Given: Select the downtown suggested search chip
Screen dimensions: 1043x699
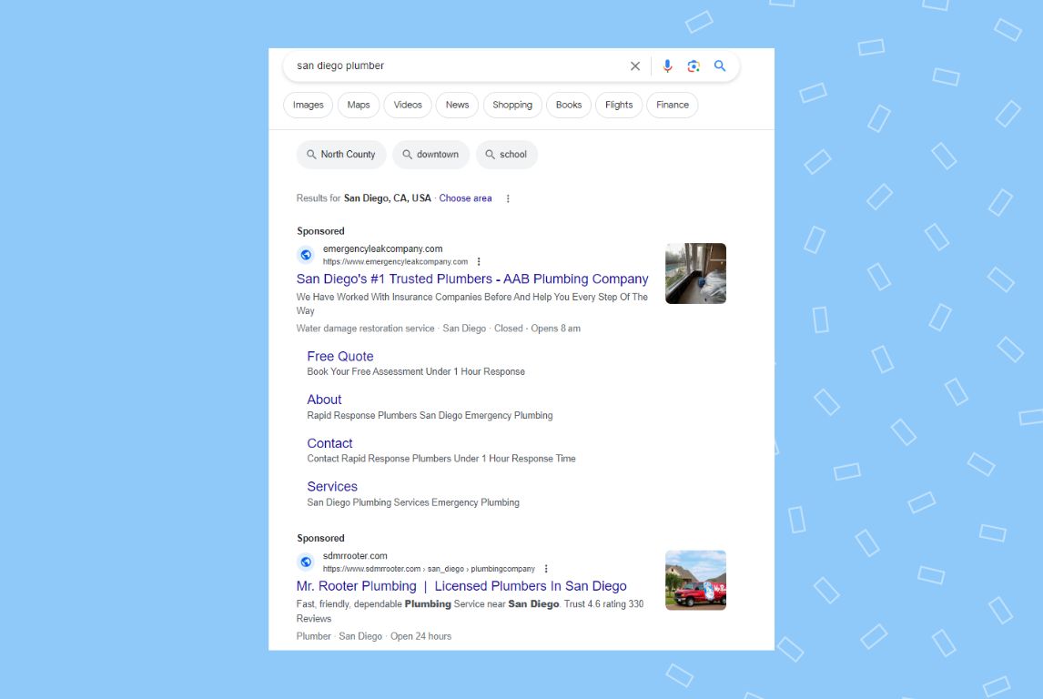Looking at the screenshot, I should pyautogui.click(x=431, y=155).
